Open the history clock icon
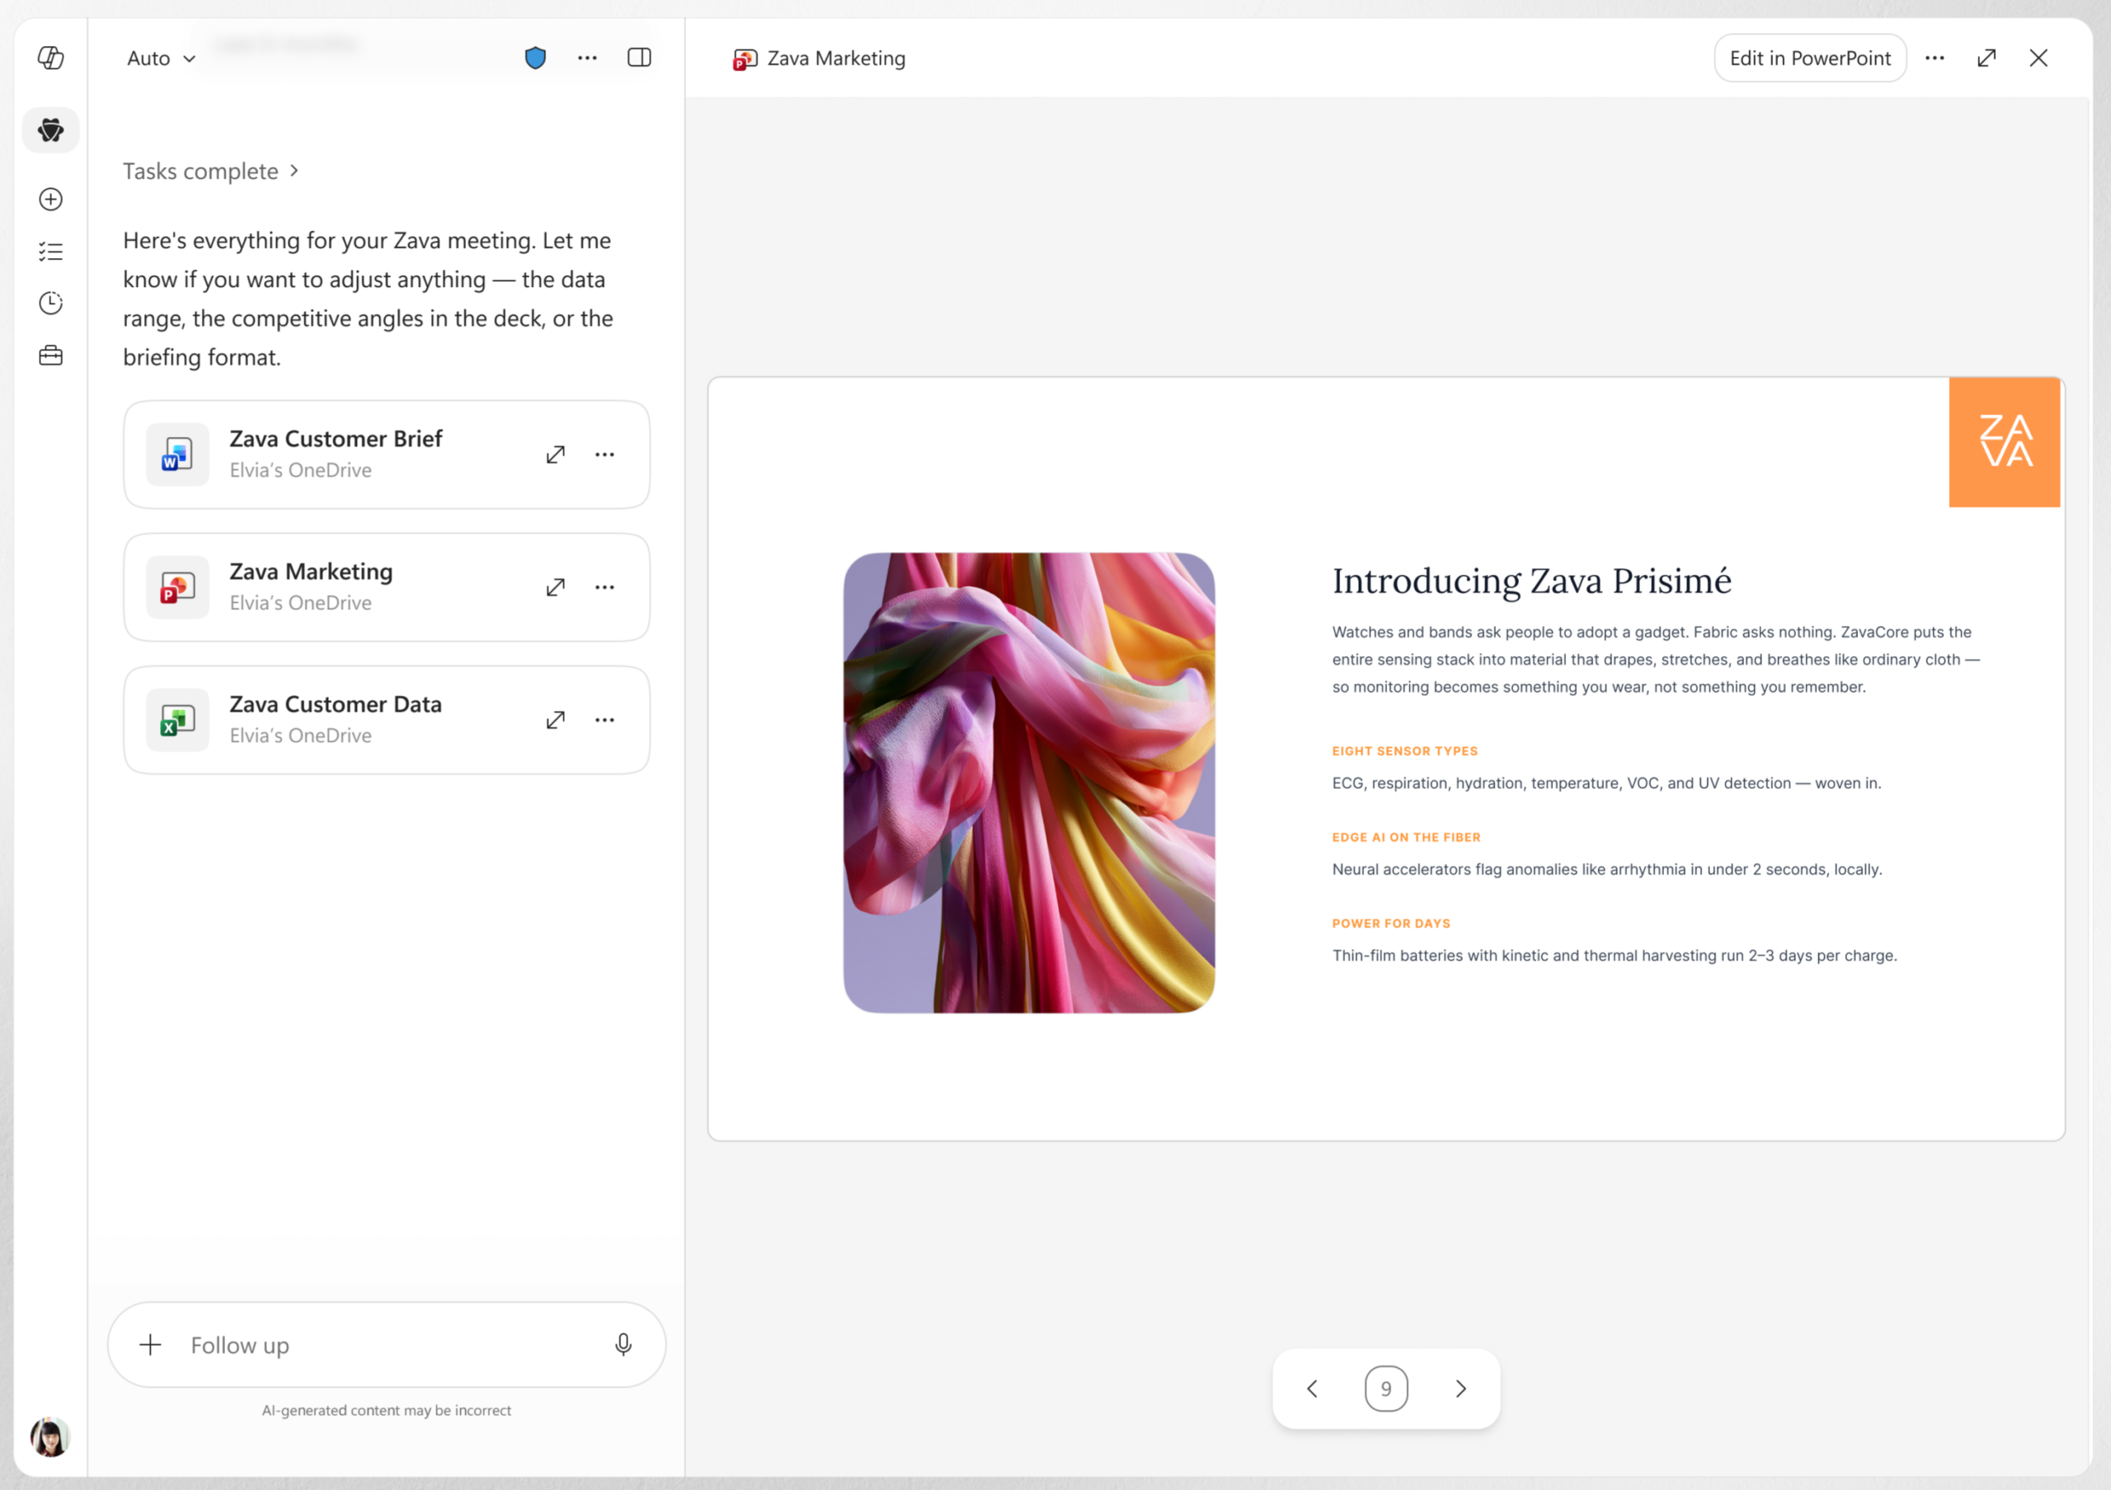2111x1490 pixels. 50,303
